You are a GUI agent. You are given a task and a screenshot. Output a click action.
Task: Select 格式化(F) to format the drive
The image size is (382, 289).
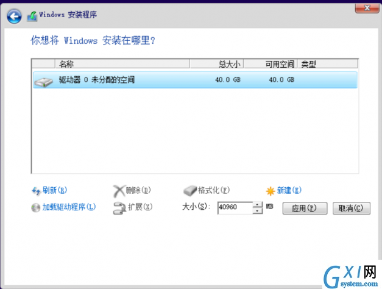pos(214,190)
